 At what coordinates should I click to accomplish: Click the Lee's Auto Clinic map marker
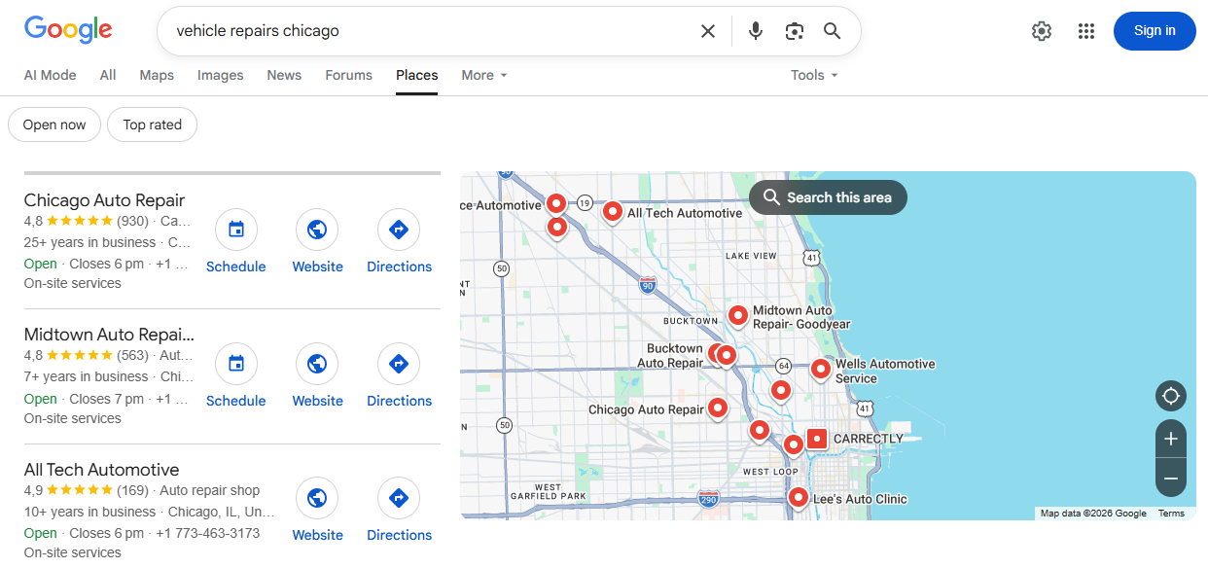pos(798,497)
